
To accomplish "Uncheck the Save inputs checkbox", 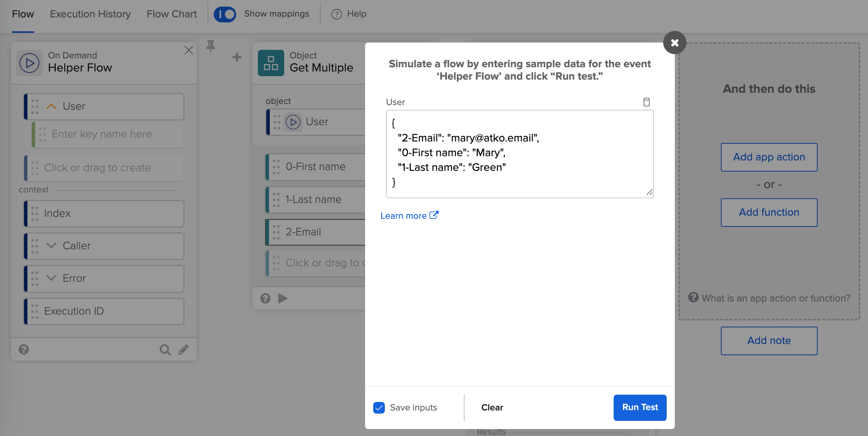I will 379,408.
